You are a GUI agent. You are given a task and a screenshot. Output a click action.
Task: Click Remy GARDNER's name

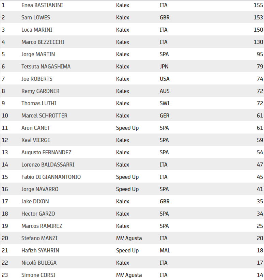(41, 91)
